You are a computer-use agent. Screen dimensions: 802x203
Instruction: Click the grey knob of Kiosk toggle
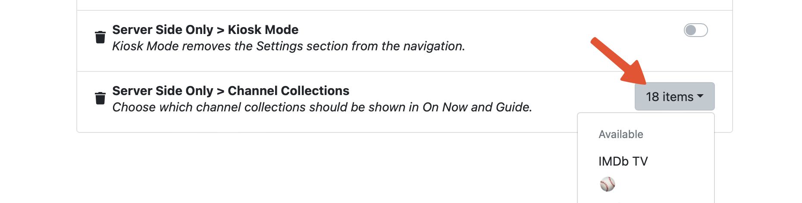(x=691, y=30)
